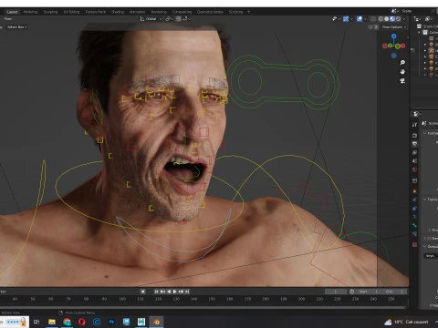Jump to timeline start frame
The width and height of the screenshot is (438, 328).
156,292
